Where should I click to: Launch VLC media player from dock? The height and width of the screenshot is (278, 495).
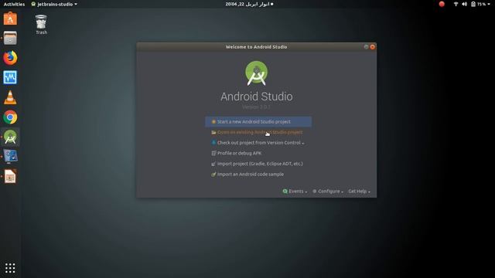click(10, 97)
